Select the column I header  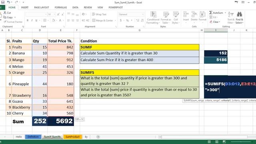point(216,30)
